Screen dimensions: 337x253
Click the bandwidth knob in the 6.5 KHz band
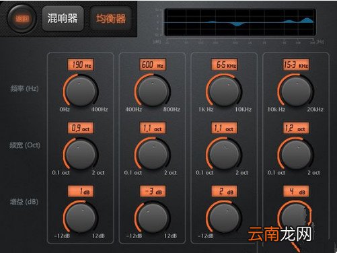click(x=224, y=155)
